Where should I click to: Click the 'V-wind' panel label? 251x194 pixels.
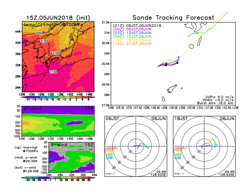pos(59,145)
